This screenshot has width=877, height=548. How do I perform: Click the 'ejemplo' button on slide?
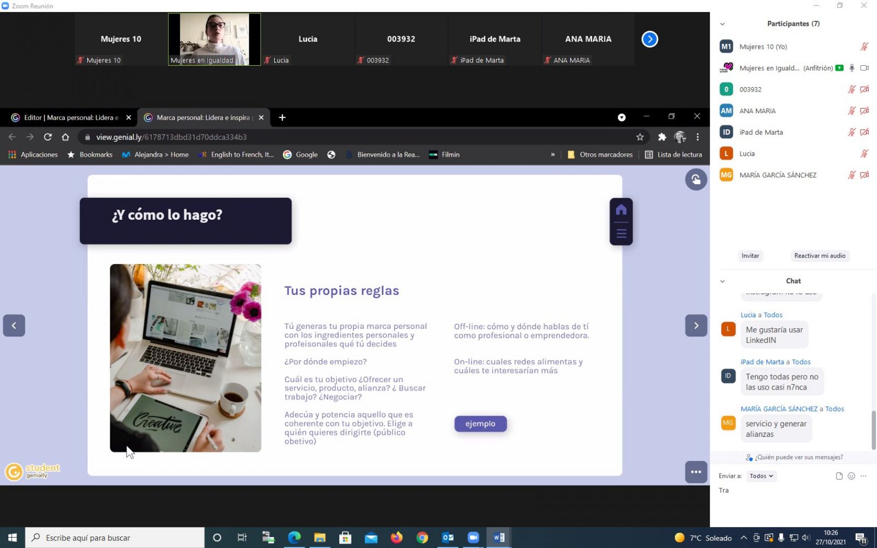point(480,424)
